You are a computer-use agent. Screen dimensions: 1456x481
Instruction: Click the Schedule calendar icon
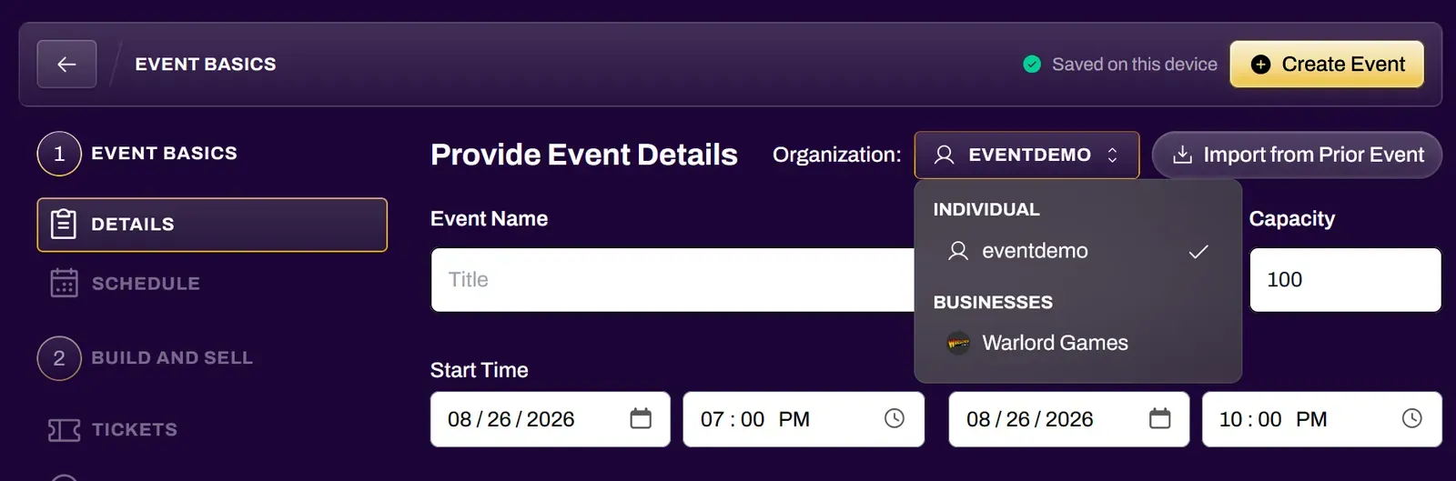point(64,283)
